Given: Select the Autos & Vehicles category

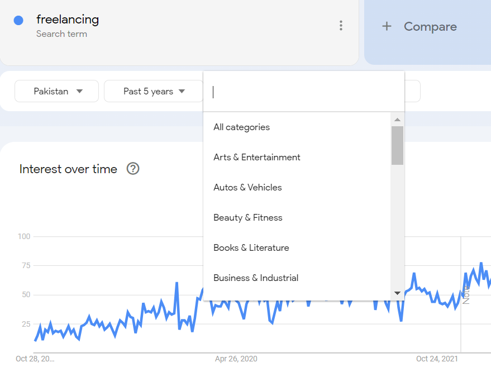Looking at the screenshot, I should click(x=247, y=188).
